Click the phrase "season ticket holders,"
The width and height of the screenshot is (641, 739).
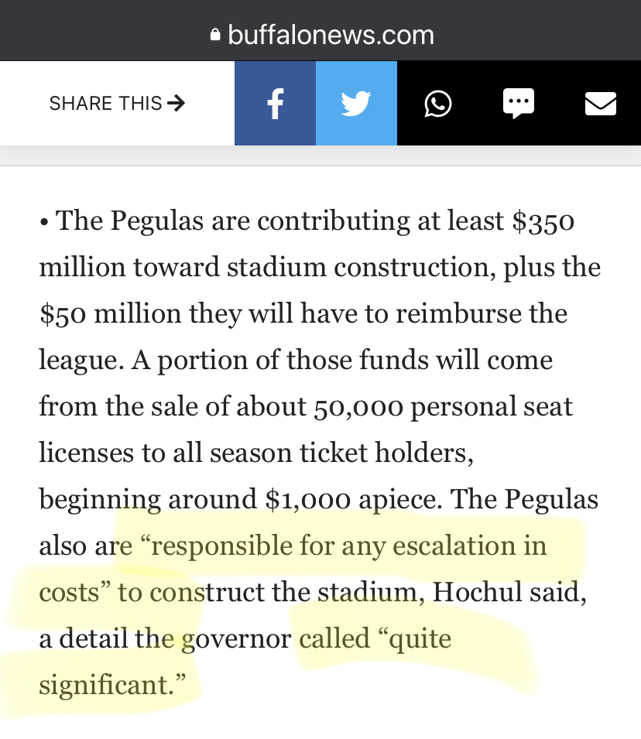click(x=342, y=453)
